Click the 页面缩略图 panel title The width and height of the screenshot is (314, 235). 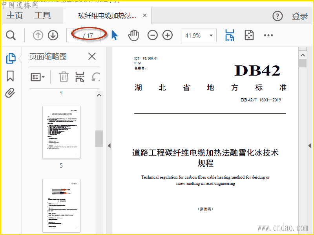click(48, 56)
